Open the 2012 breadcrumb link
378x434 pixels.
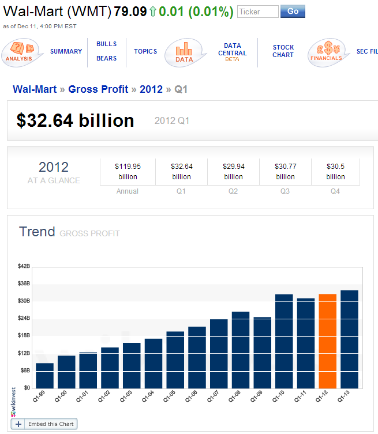[x=151, y=89]
